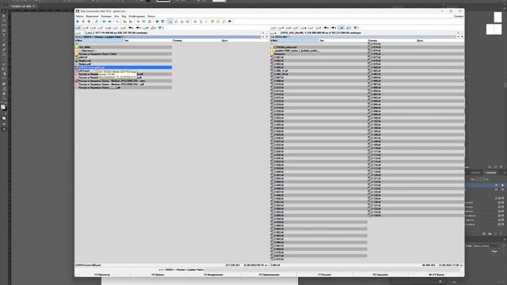Open the left panel drive selection dropdown
Image resolution: width=507 pixels, height=285 pixels.
[79, 33]
